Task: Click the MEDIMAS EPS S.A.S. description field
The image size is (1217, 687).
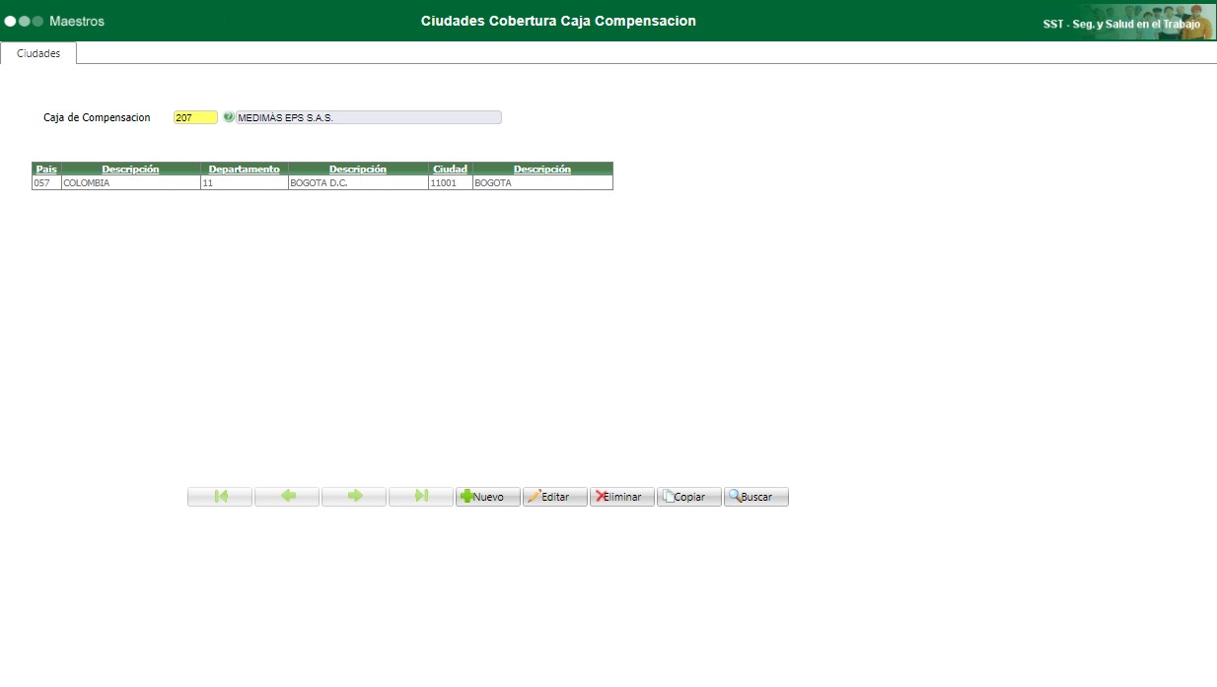Action: [x=369, y=117]
